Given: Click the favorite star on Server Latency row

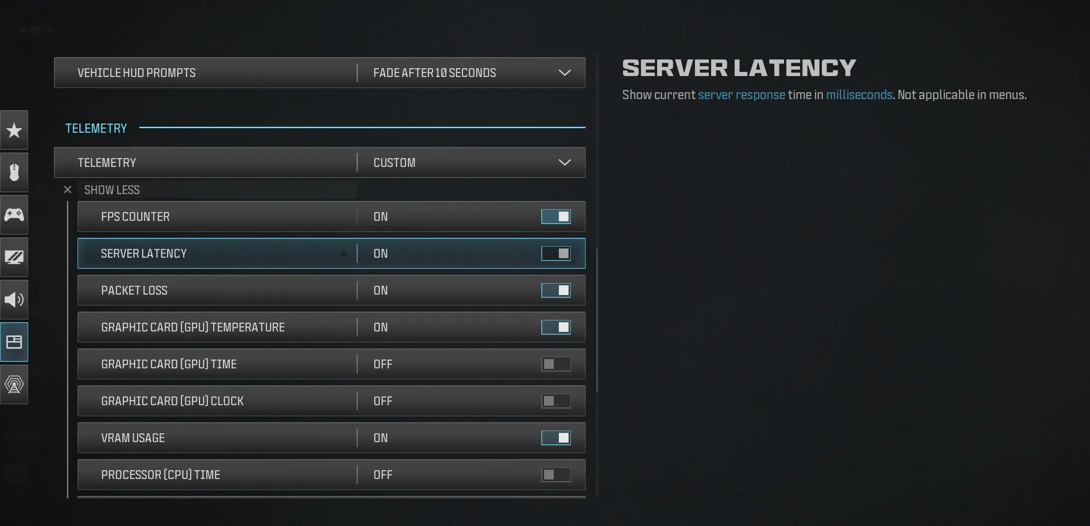Looking at the screenshot, I should 342,254.
